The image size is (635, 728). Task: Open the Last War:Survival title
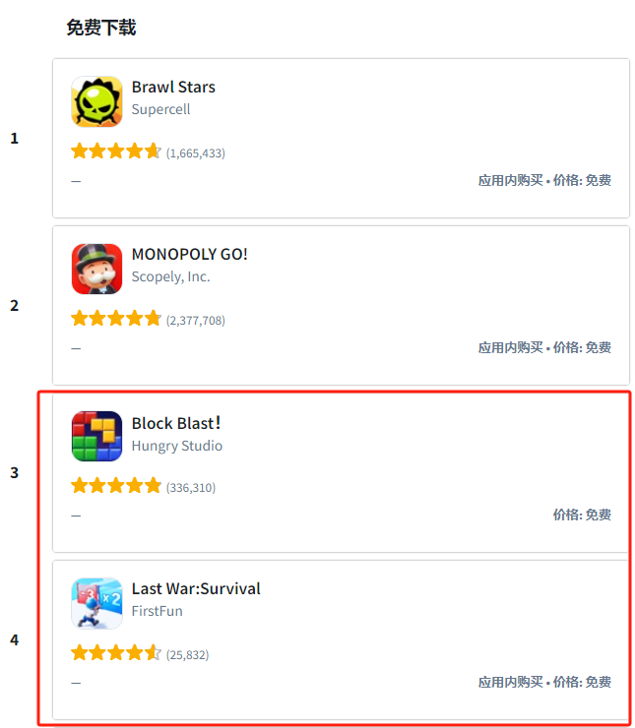(196, 588)
